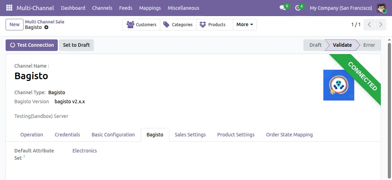This screenshot has width=392, height=180.
Task: Open the Mappings menu
Action: (x=150, y=8)
